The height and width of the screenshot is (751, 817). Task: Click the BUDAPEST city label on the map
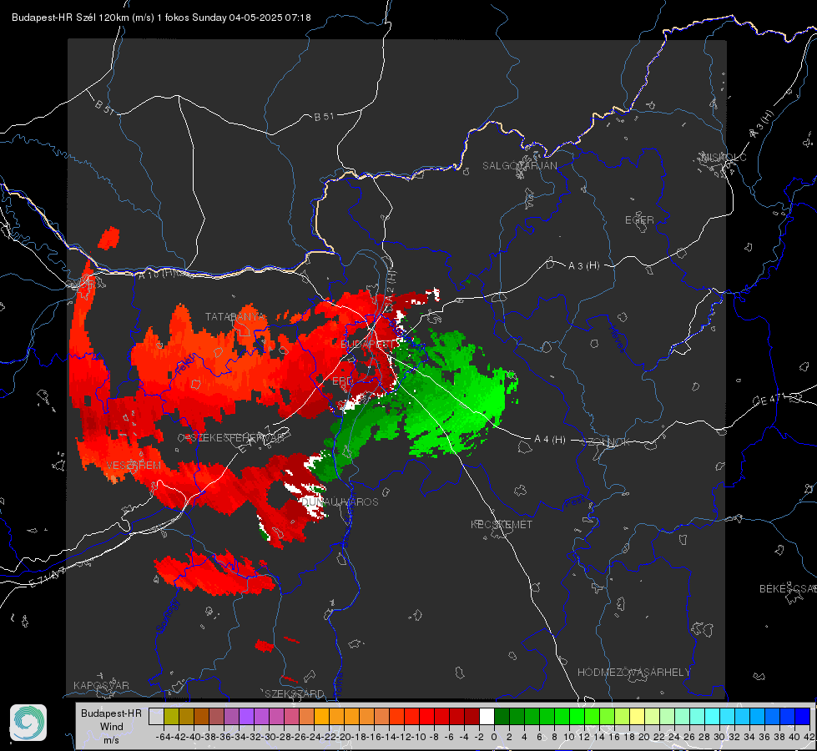tap(367, 345)
